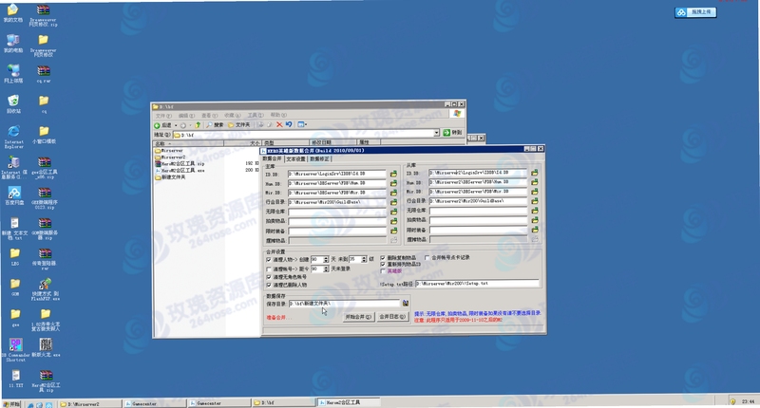Browse for the main ID.DB file
This screenshot has height=408, width=760.
[393, 174]
